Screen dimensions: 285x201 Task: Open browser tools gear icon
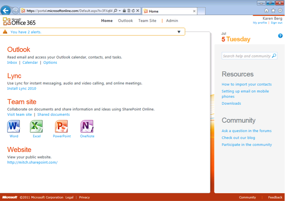click(x=280, y=11)
